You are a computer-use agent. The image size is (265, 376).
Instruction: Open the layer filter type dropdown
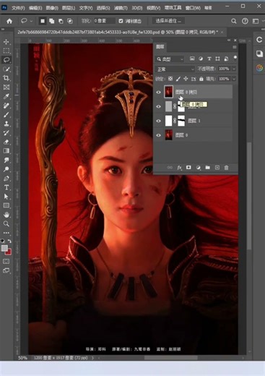[170, 59]
